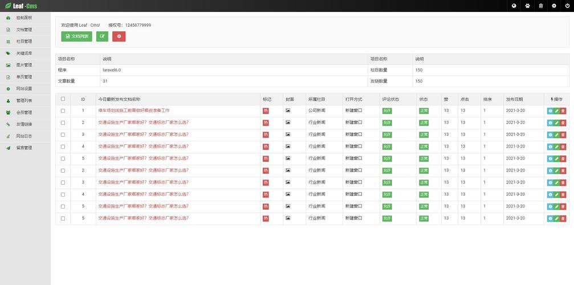Tick the checkbox in the last table row
574x285 pixels.
point(63,218)
